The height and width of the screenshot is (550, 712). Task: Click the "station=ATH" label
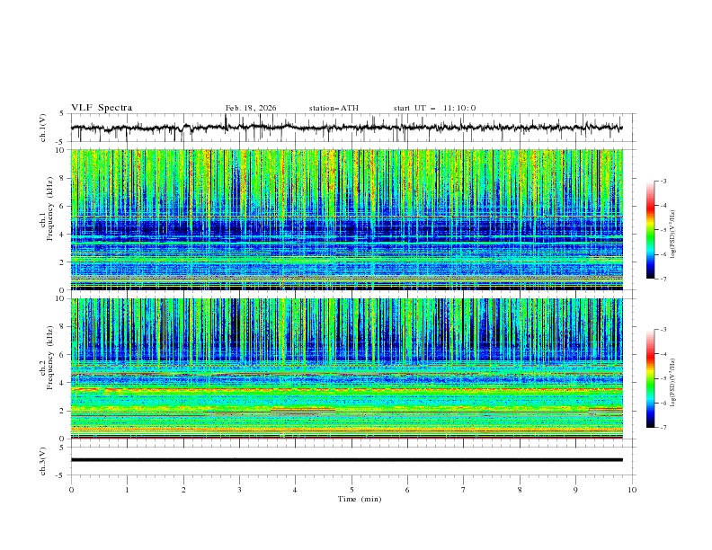pyautogui.click(x=334, y=108)
